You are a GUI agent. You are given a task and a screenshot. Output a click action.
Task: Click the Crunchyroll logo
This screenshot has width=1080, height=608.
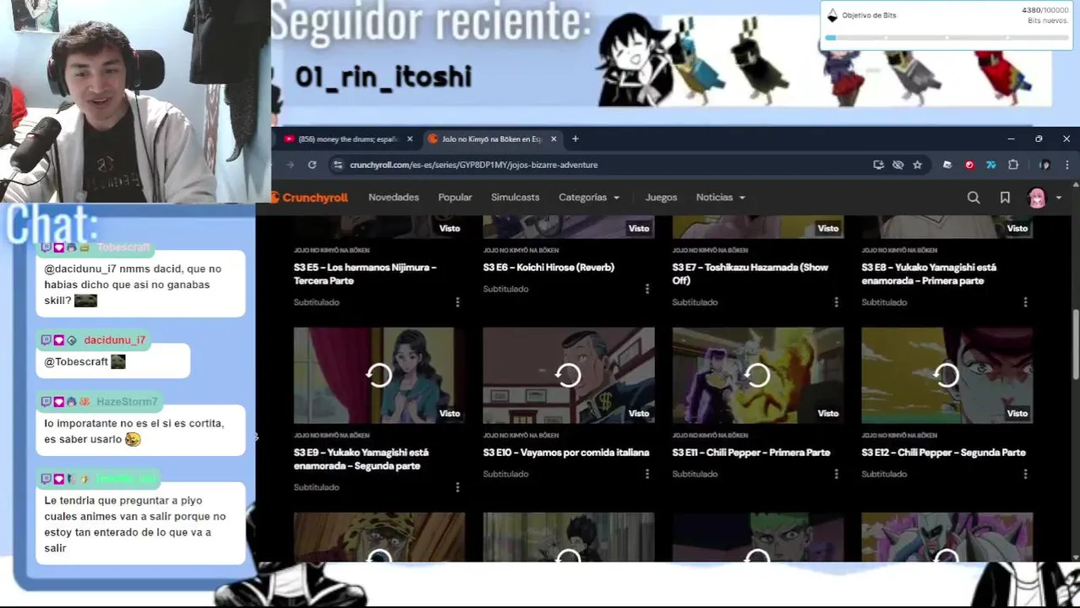tap(309, 198)
